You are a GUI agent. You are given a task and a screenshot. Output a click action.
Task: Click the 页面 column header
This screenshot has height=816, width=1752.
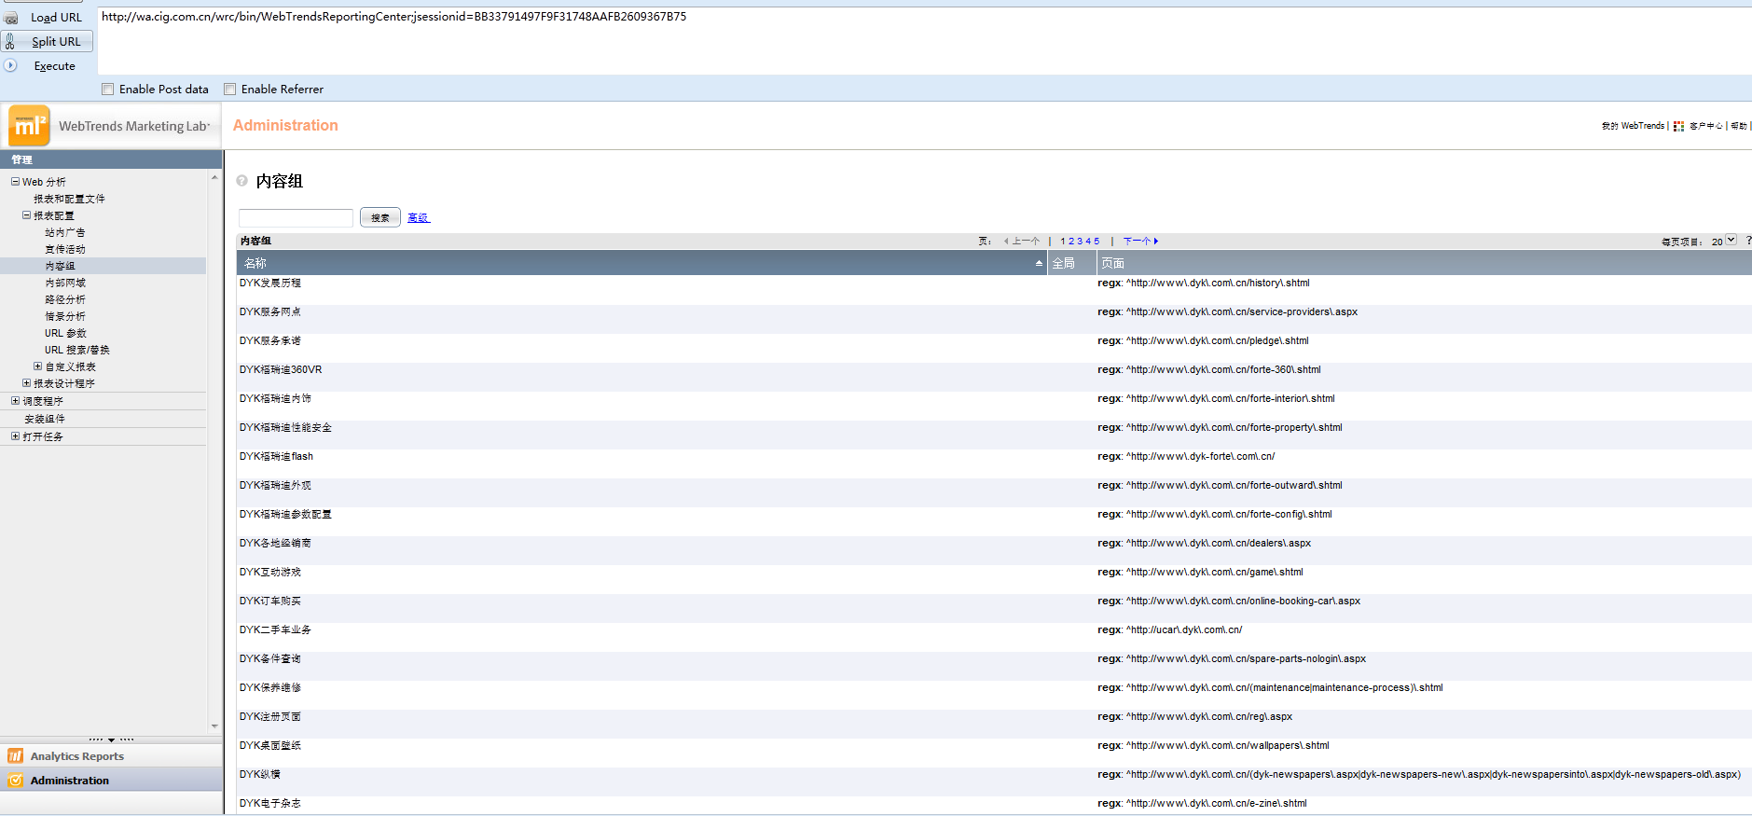[1424, 263]
